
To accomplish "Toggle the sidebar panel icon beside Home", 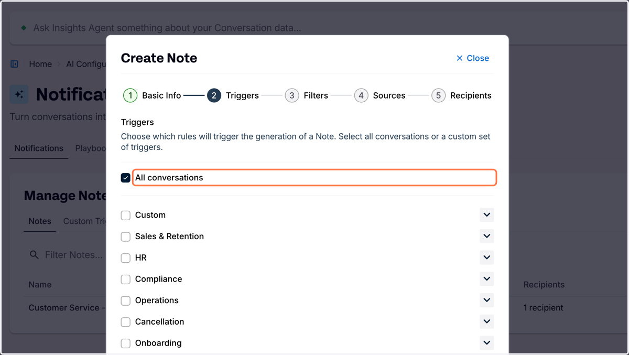I will (x=15, y=64).
